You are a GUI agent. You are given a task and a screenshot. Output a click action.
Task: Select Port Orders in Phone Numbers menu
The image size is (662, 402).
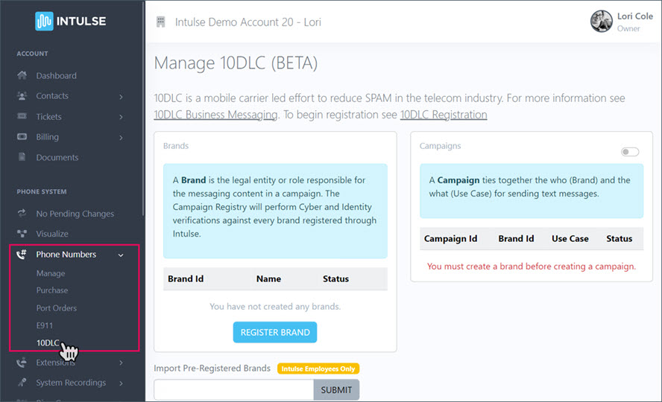click(57, 308)
